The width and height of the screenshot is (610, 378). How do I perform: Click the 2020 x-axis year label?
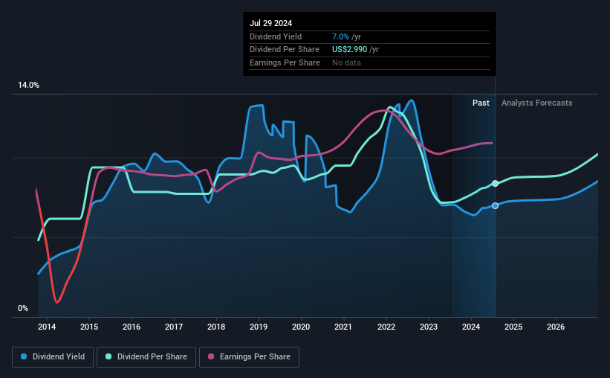301,327
